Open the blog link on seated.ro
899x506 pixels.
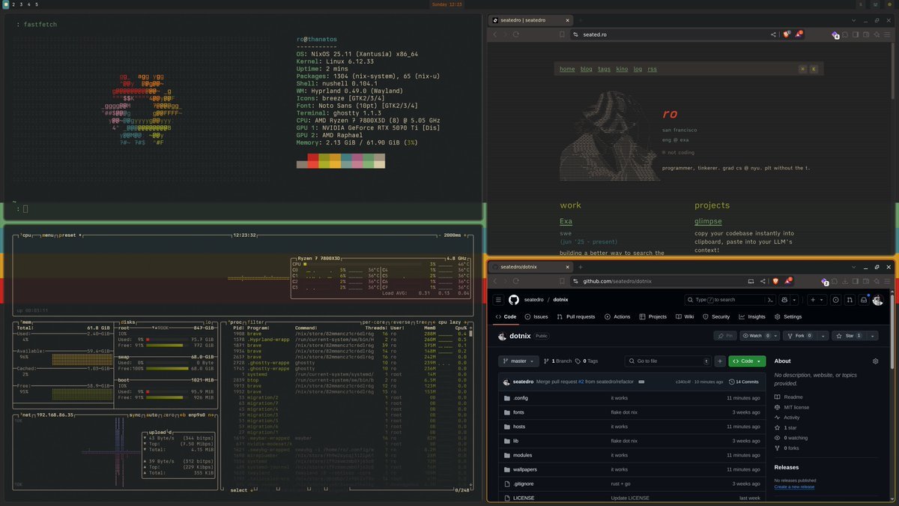(585, 69)
